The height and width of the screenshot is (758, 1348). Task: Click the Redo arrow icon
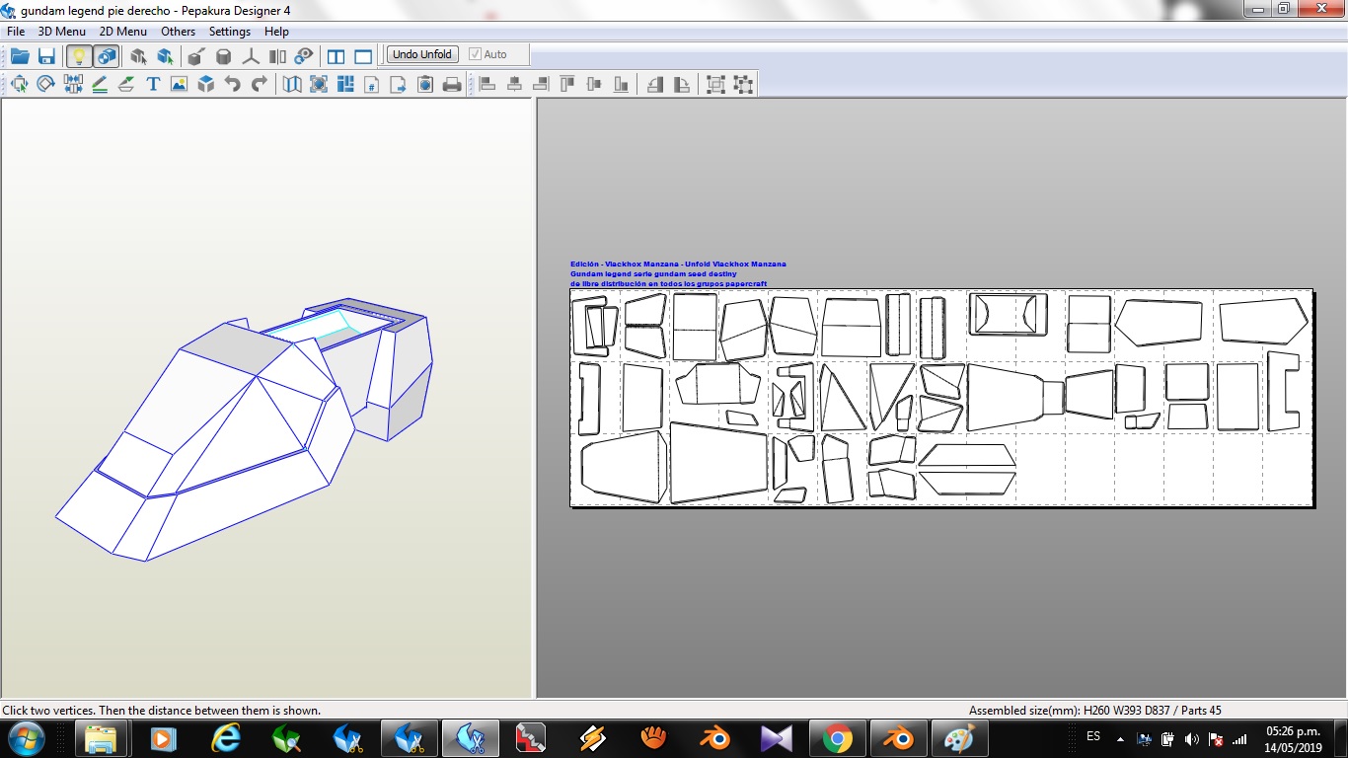(259, 84)
